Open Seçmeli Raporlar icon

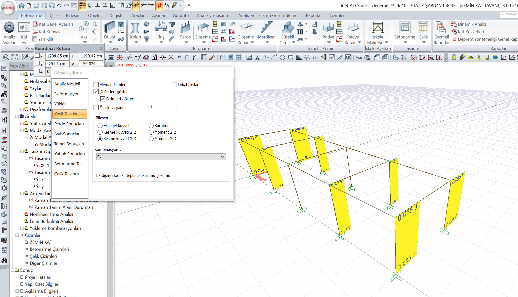tap(441, 27)
